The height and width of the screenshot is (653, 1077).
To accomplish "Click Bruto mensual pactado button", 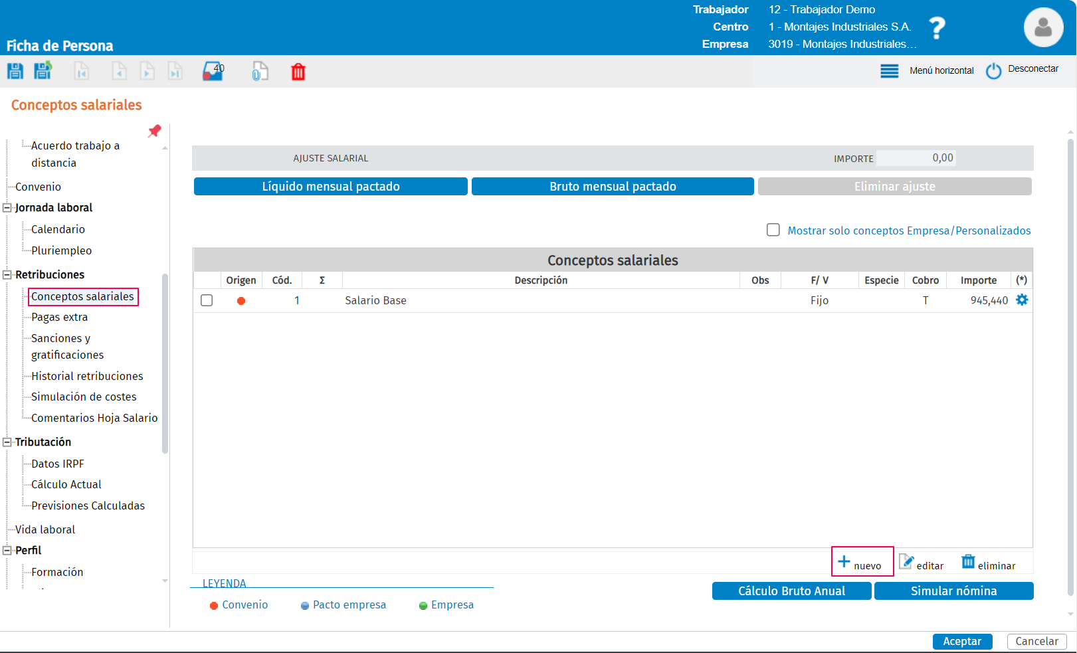I will [x=613, y=187].
